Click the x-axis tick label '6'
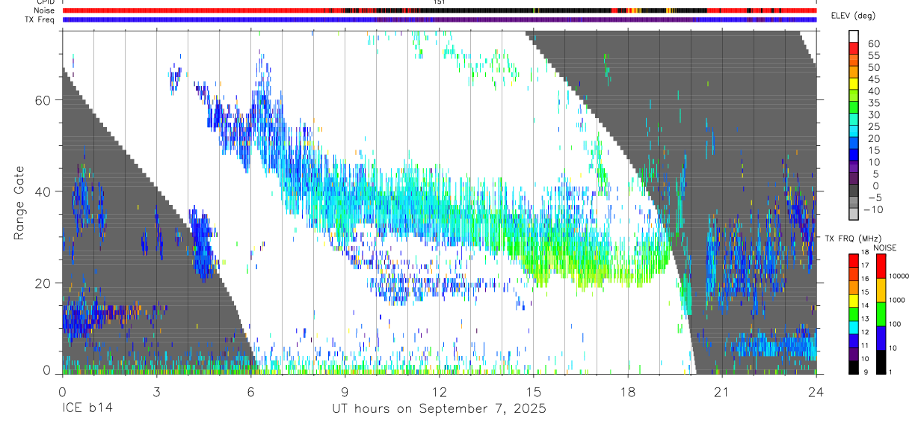Image resolution: width=918 pixels, height=424 pixels. (250, 391)
